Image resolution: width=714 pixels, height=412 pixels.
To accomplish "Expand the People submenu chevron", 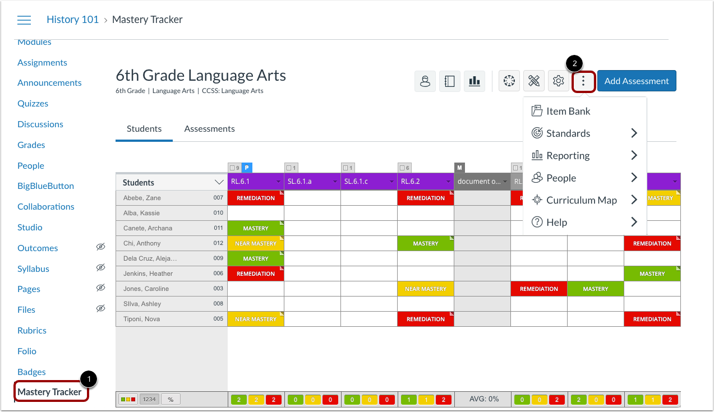I will 634,178.
